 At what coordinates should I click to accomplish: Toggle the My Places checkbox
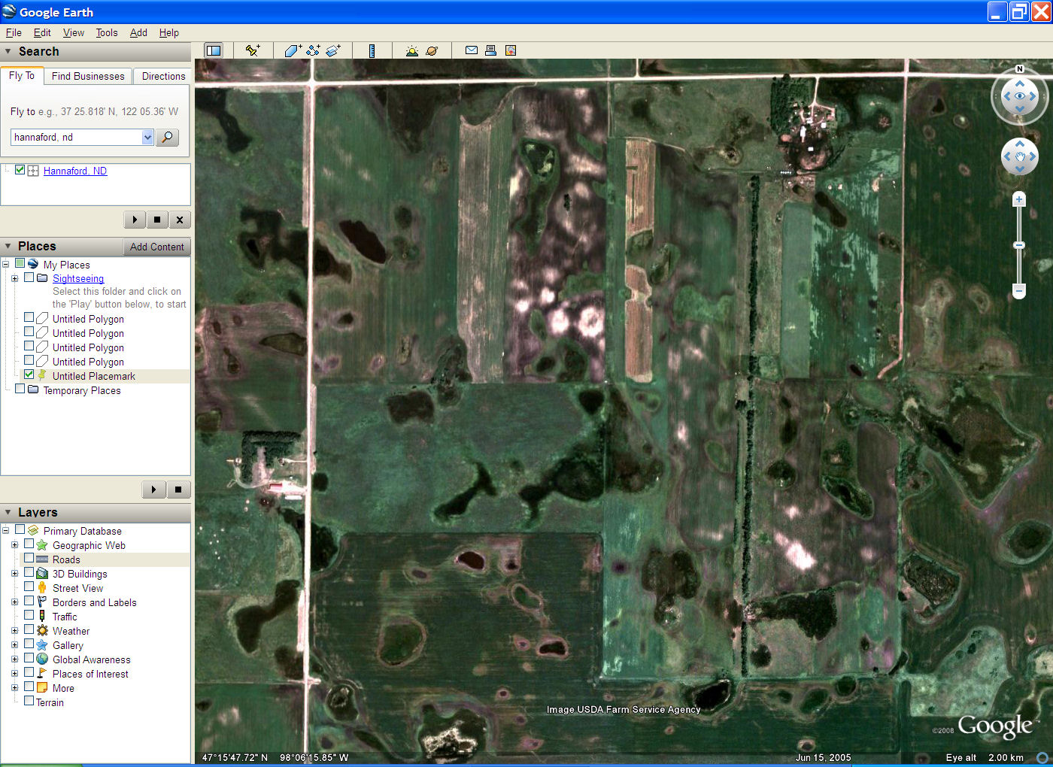coord(20,264)
